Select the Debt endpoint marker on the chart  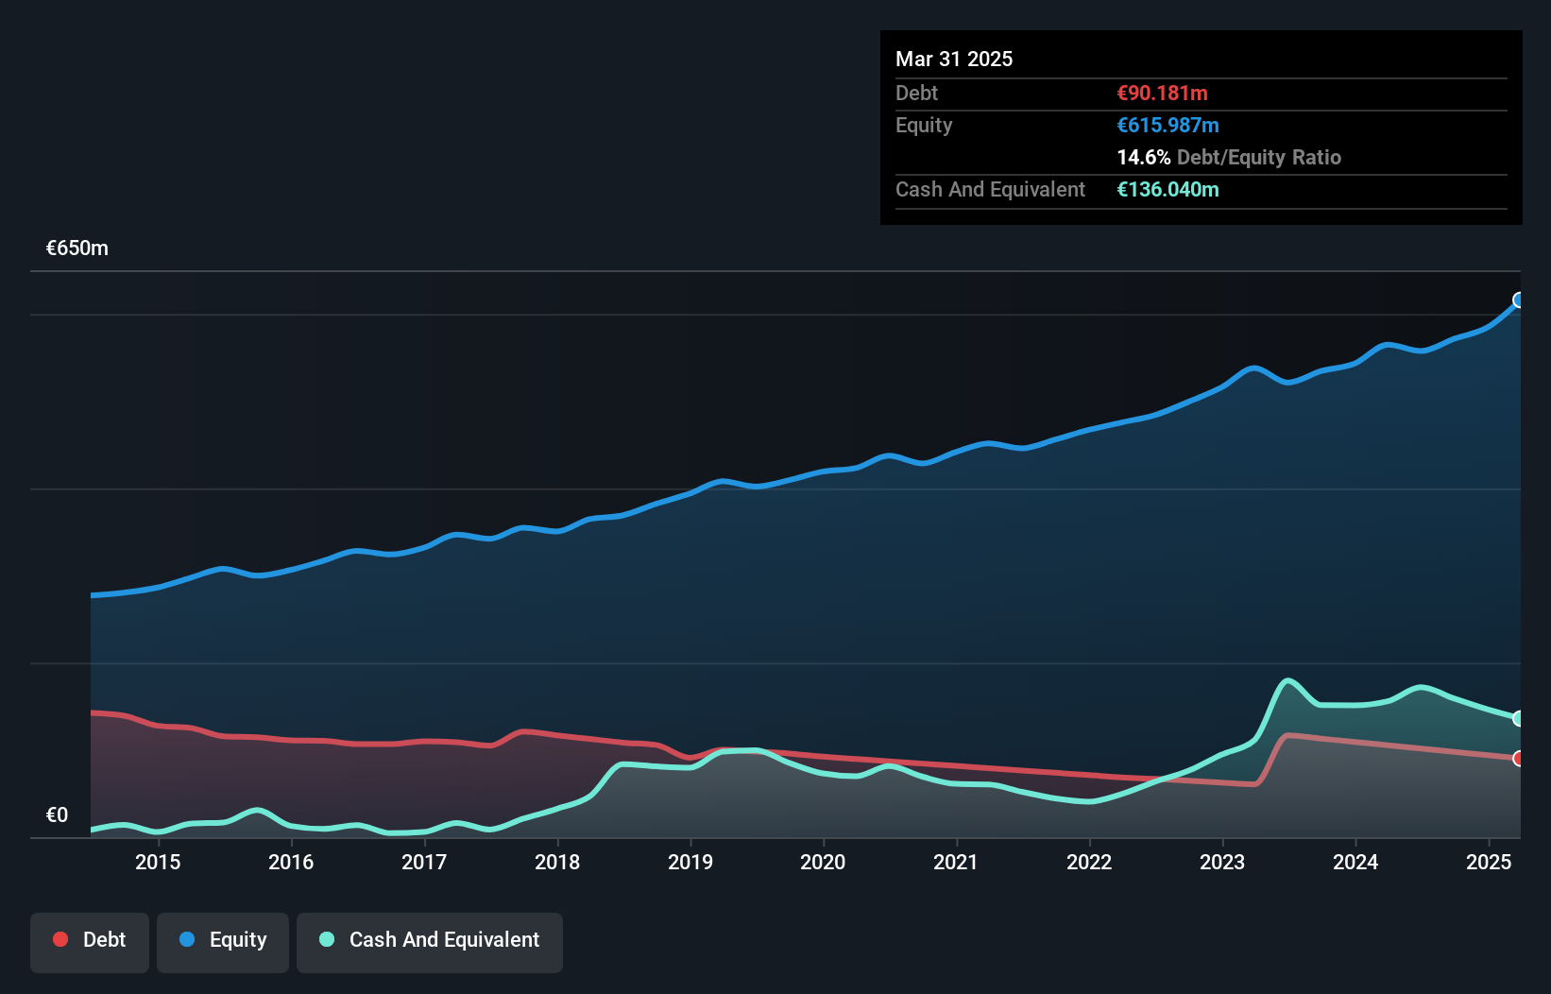tap(1518, 759)
